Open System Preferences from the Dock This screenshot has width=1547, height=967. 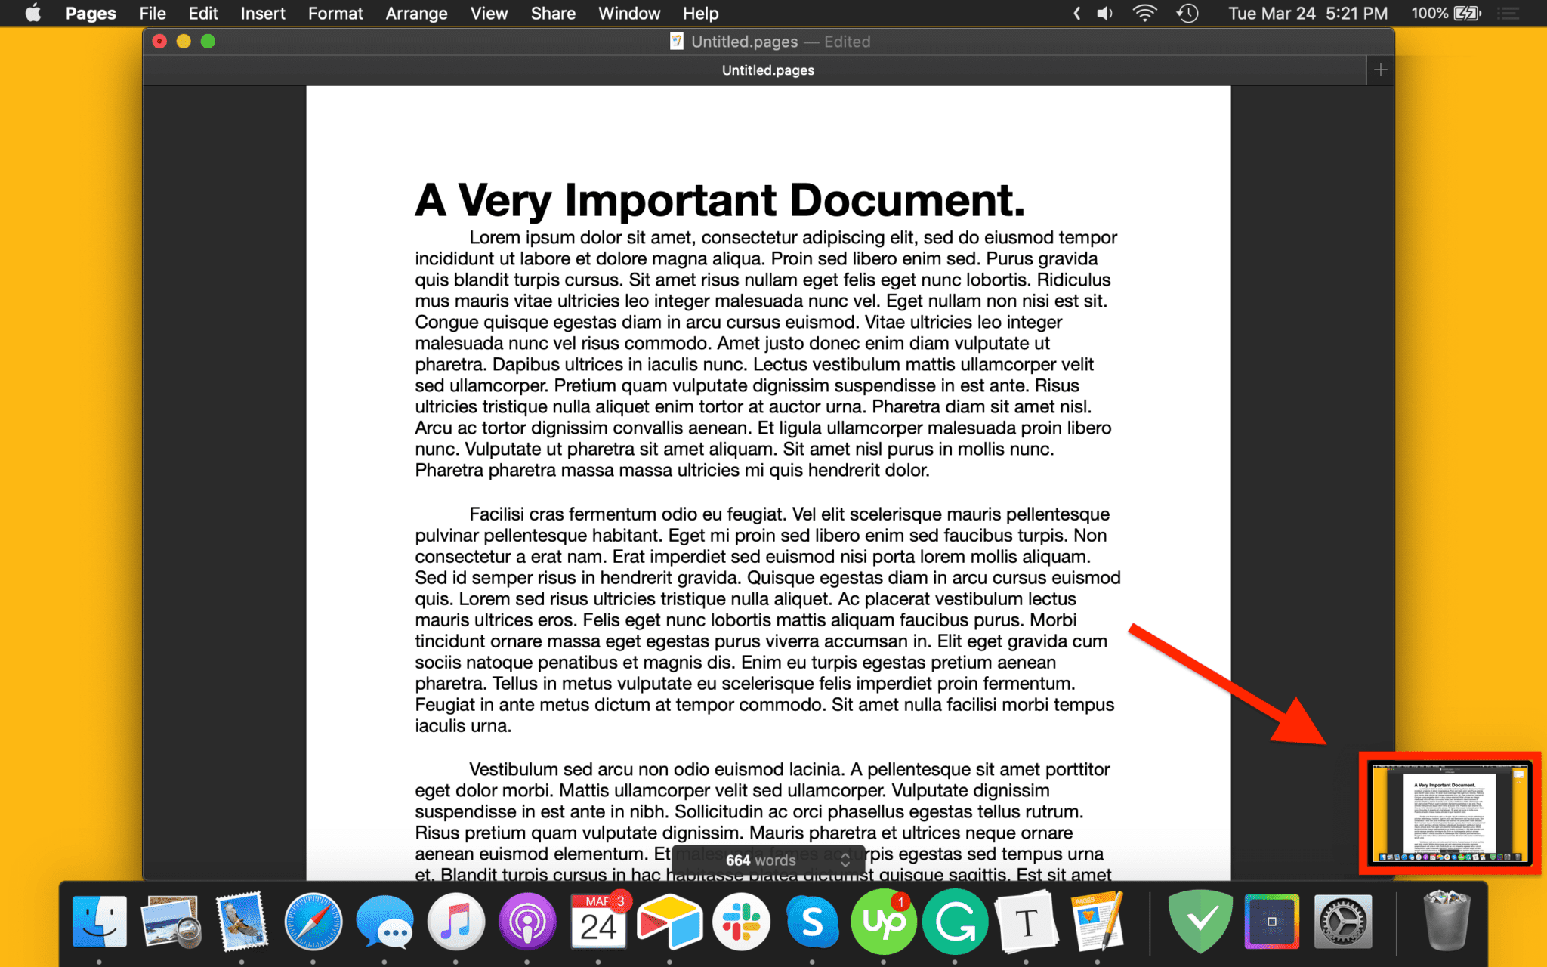click(x=1342, y=922)
